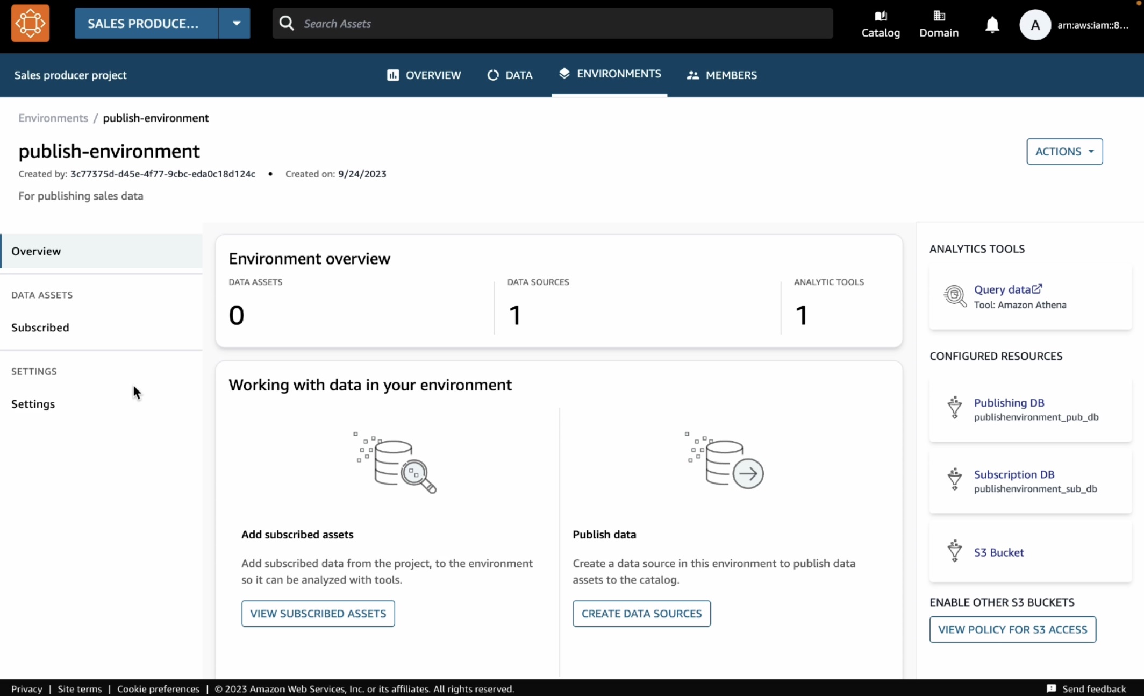
Task: Click the created date 9/24/2023
Action: [x=362, y=174]
